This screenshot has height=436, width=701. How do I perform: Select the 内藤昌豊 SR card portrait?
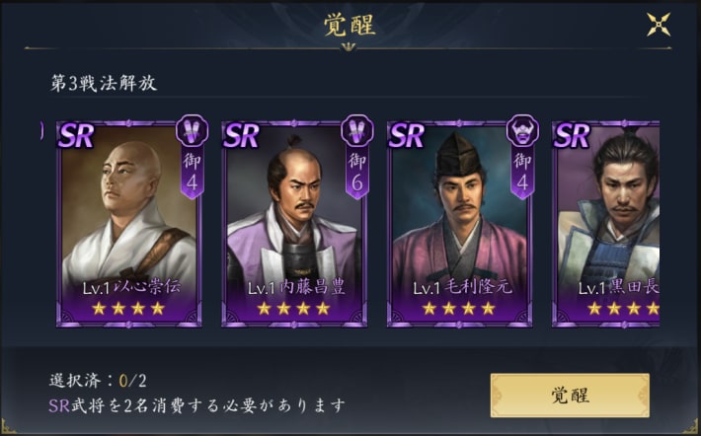click(294, 223)
